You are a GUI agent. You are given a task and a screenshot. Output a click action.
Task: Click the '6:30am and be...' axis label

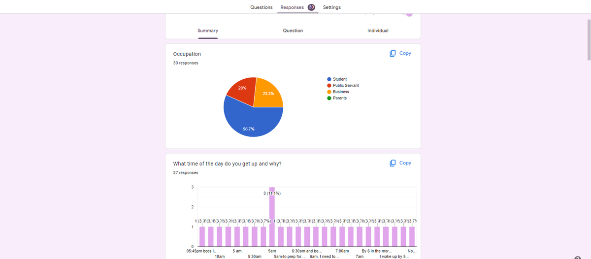point(307,251)
